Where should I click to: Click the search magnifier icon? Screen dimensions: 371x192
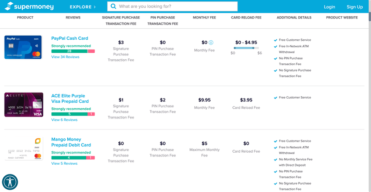[113, 7]
